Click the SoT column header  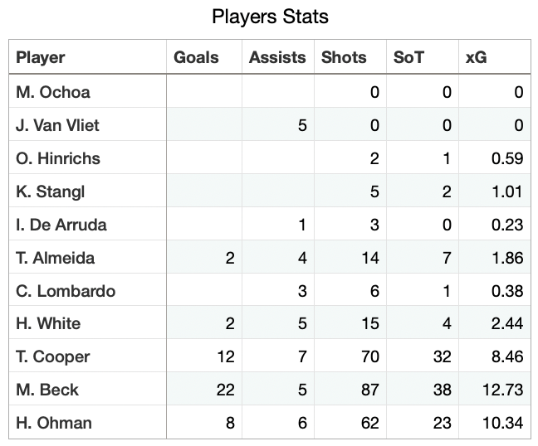coord(408,58)
